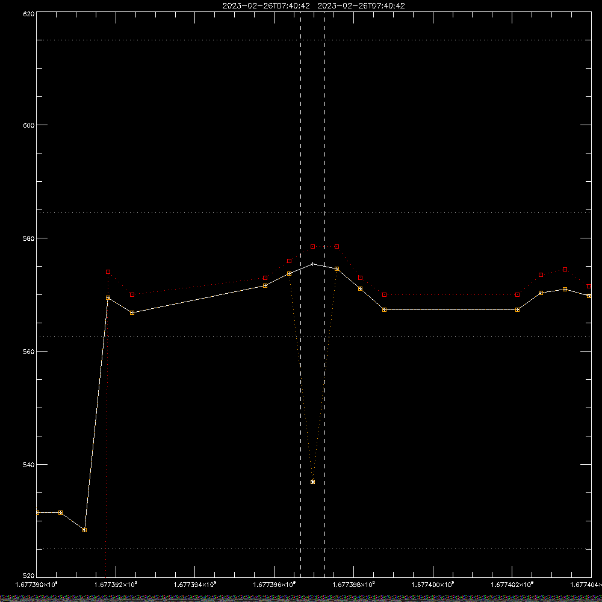Pick the orange point just left of the dashed lines

pos(289,274)
